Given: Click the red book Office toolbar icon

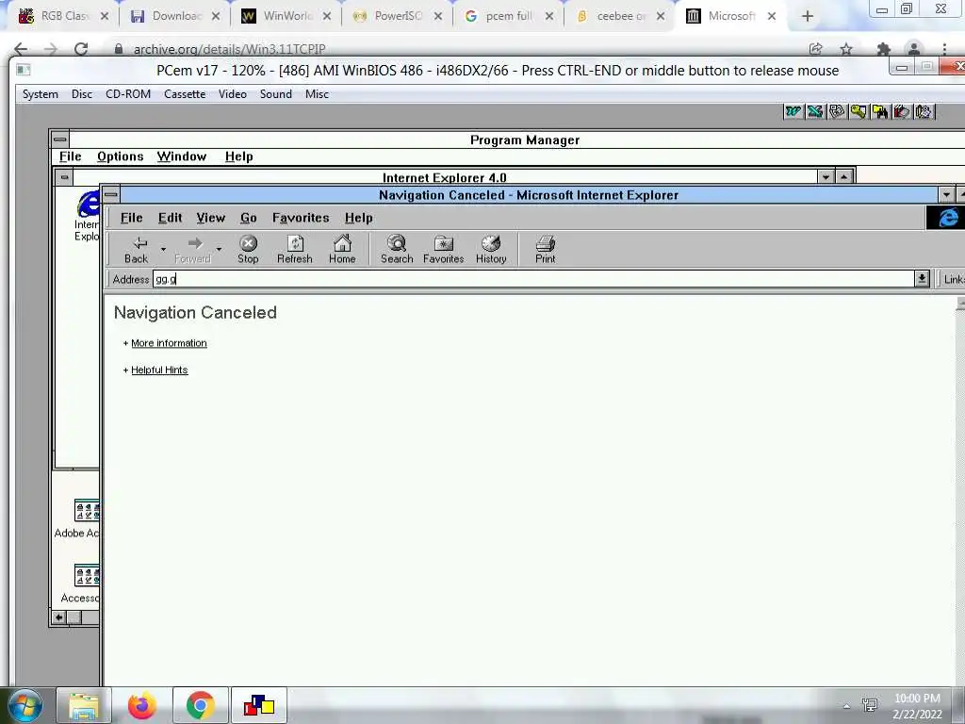Looking at the screenshot, I should 902,111.
